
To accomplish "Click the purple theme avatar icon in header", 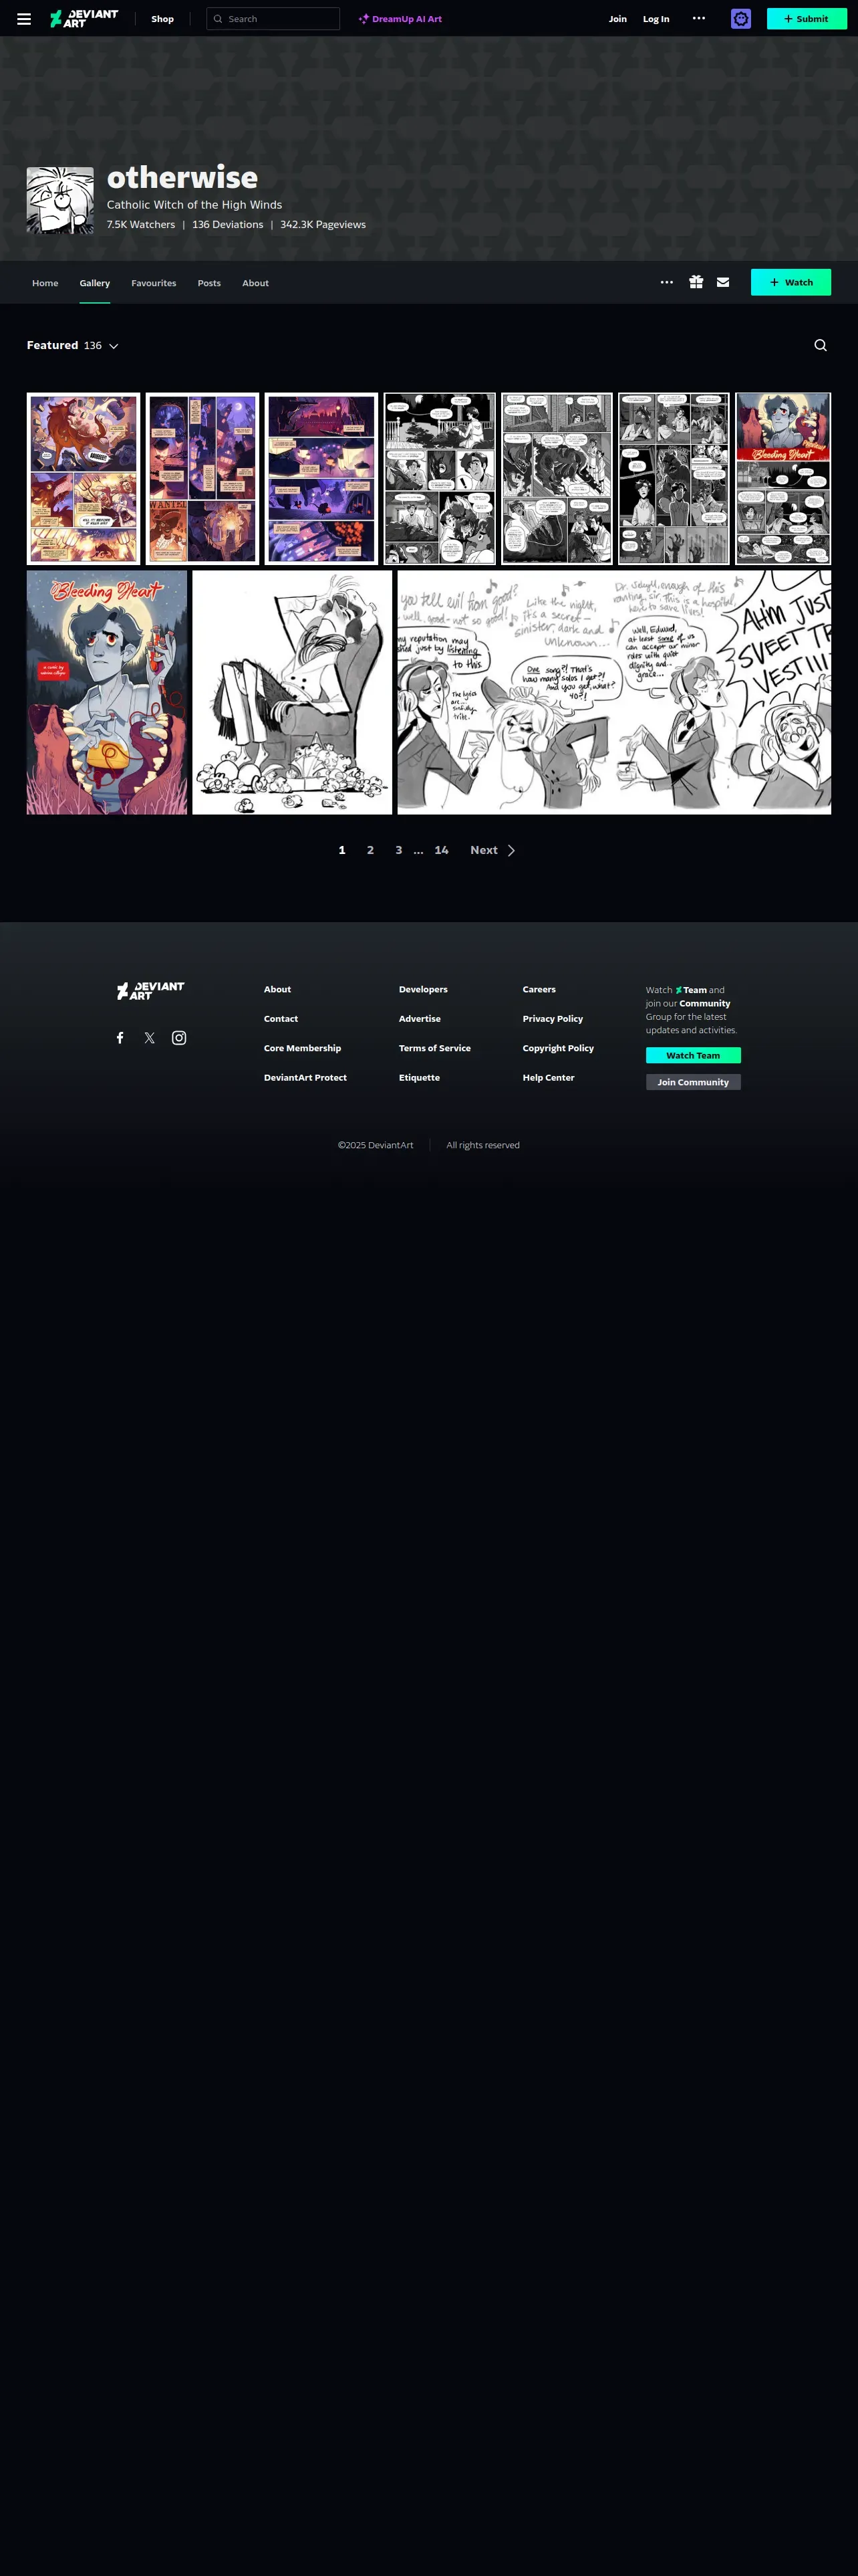I will pos(741,19).
